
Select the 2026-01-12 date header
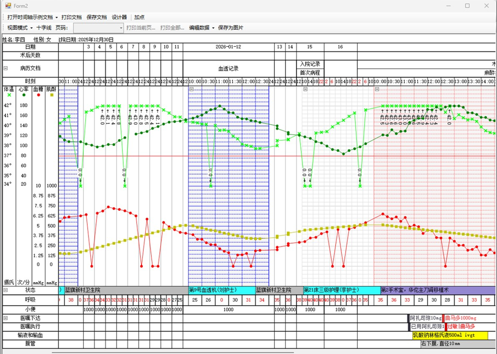click(x=228, y=47)
